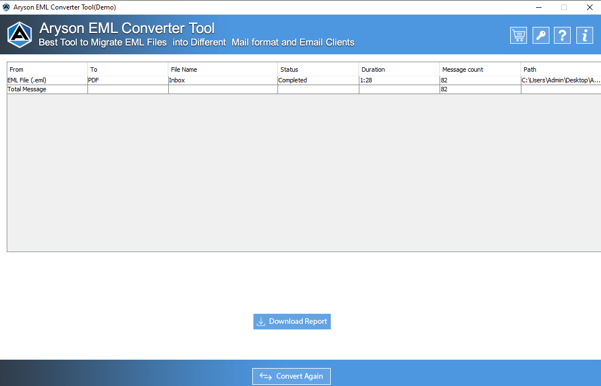The width and height of the screenshot is (601, 386).
Task: Click the File Name column header
Action: 223,69
